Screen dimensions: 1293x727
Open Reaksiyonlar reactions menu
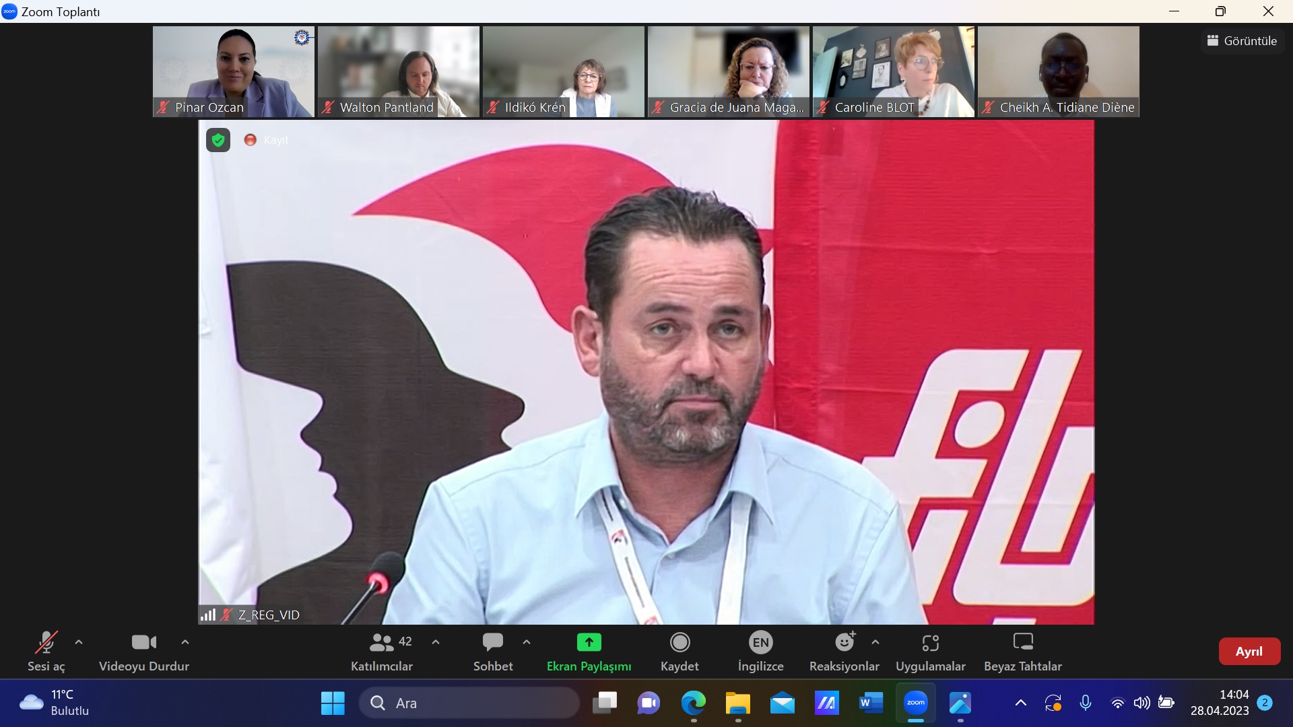(844, 651)
